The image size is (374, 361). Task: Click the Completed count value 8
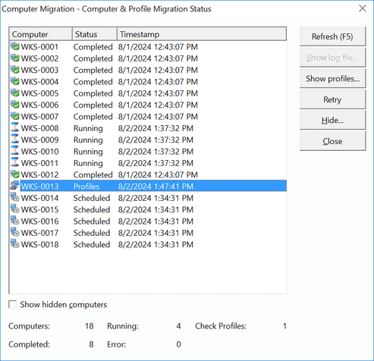[91, 344]
